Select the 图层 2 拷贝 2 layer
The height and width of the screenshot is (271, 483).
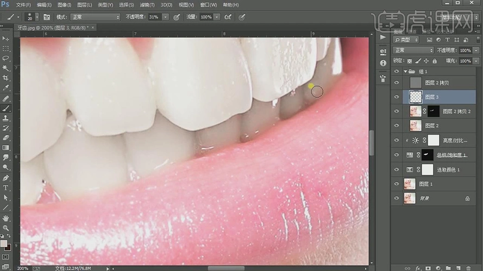456,111
